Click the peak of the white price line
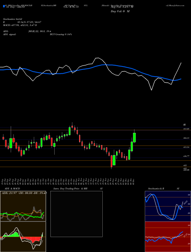Viewport: 191px width, 252px height. (x=97, y=58)
